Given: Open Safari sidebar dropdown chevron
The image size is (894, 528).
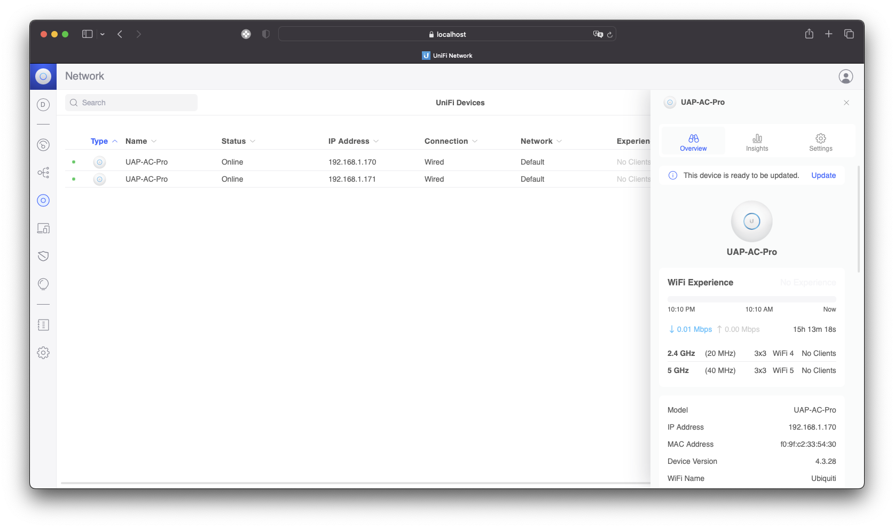Looking at the screenshot, I should [x=103, y=34].
